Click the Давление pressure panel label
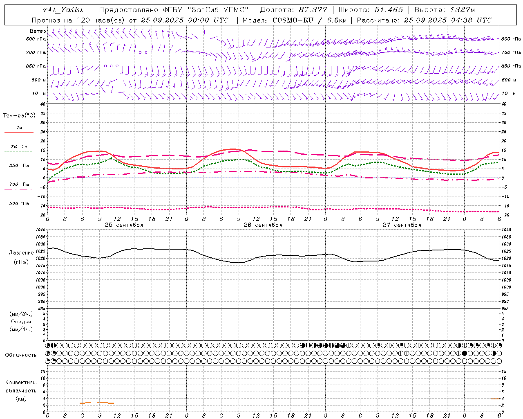This screenshot has height=419, width=523. click(21, 253)
